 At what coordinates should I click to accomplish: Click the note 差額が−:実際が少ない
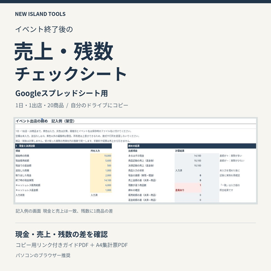click(x=232, y=161)
